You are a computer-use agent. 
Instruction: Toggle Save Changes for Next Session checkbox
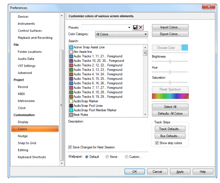pos(70,147)
